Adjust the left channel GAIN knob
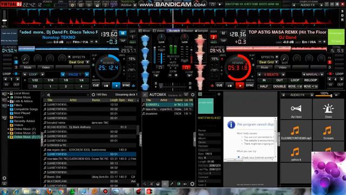346x195 pixels. pos(161,37)
